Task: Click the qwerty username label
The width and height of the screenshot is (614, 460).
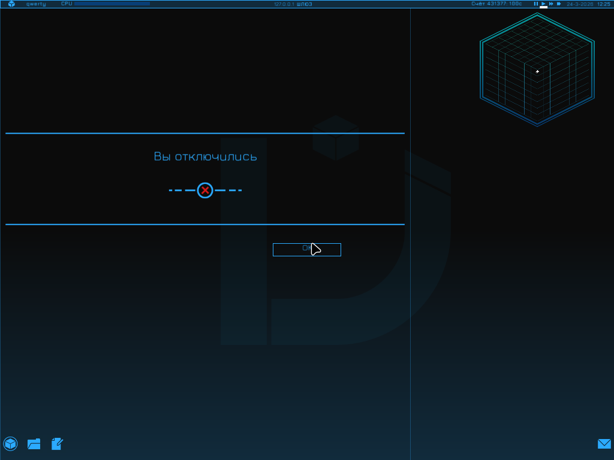Action: pyautogui.click(x=36, y=4)
